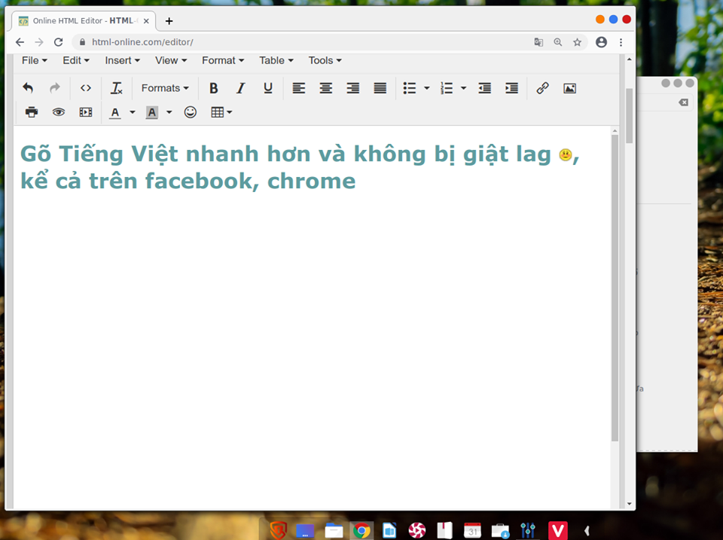Close the Online HTML Editor tab
The image size is (723, 540).
146,21
